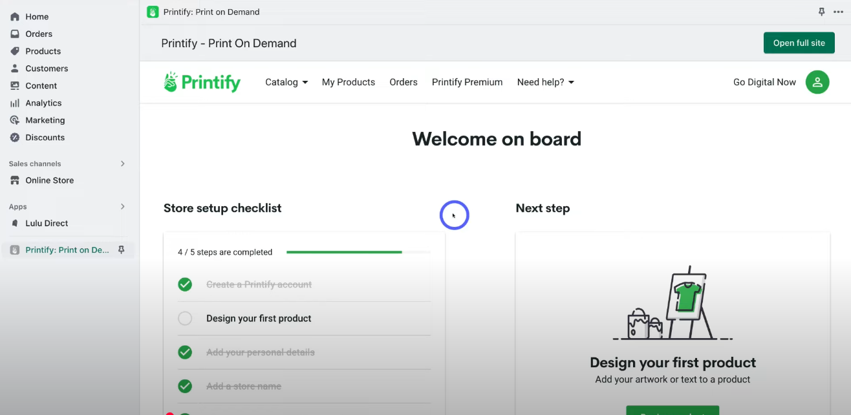Open Printify Premium page

467,82
